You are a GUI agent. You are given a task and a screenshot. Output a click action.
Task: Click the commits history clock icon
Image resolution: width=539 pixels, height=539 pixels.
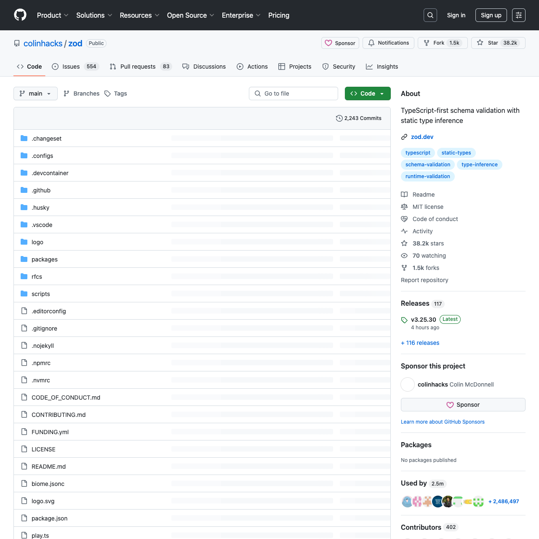(339, 118)
